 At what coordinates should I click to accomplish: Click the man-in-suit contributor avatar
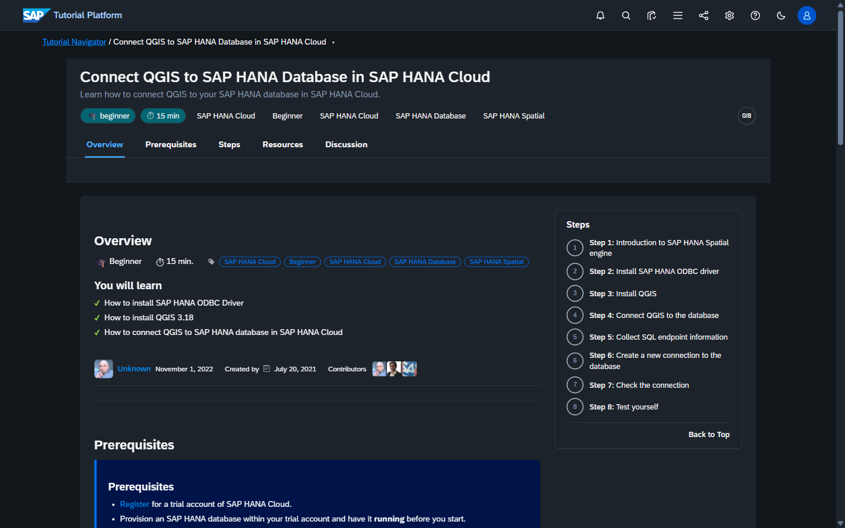394,369
